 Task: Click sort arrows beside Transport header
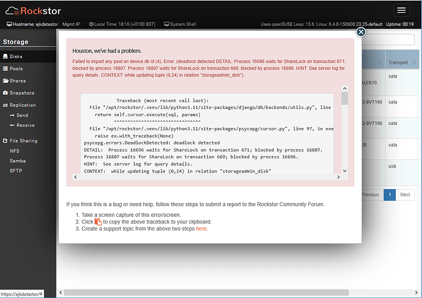click(414, 63)
